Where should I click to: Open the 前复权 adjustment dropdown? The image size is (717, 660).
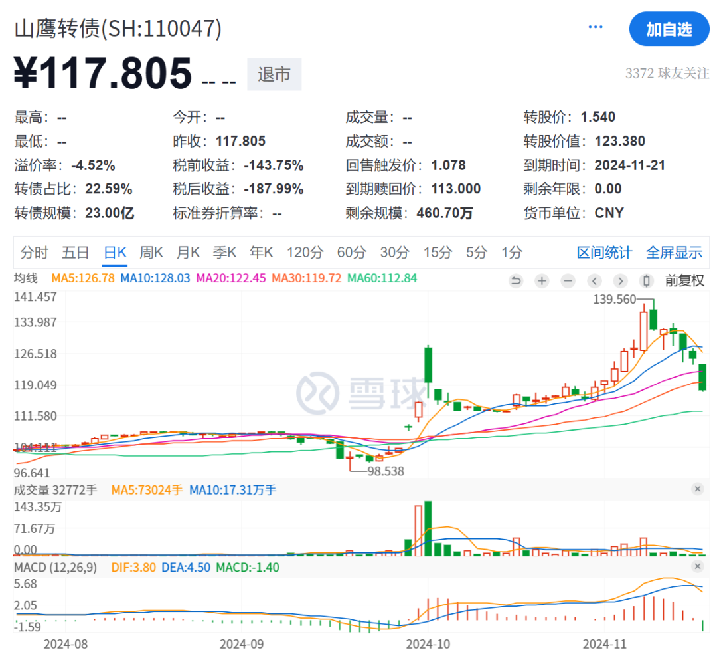pyautogui.click(x=684, y=280)
